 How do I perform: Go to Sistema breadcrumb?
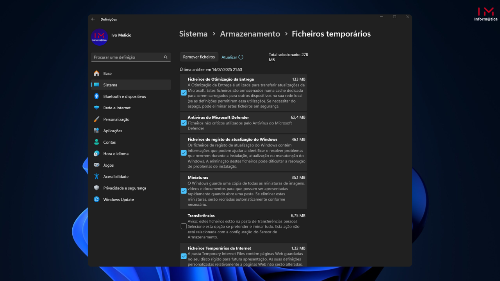coord(193,34)
